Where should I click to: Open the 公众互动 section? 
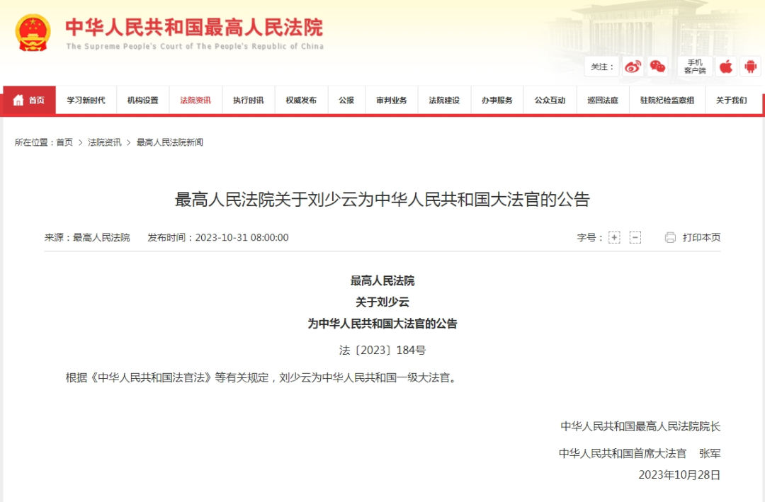550,100
